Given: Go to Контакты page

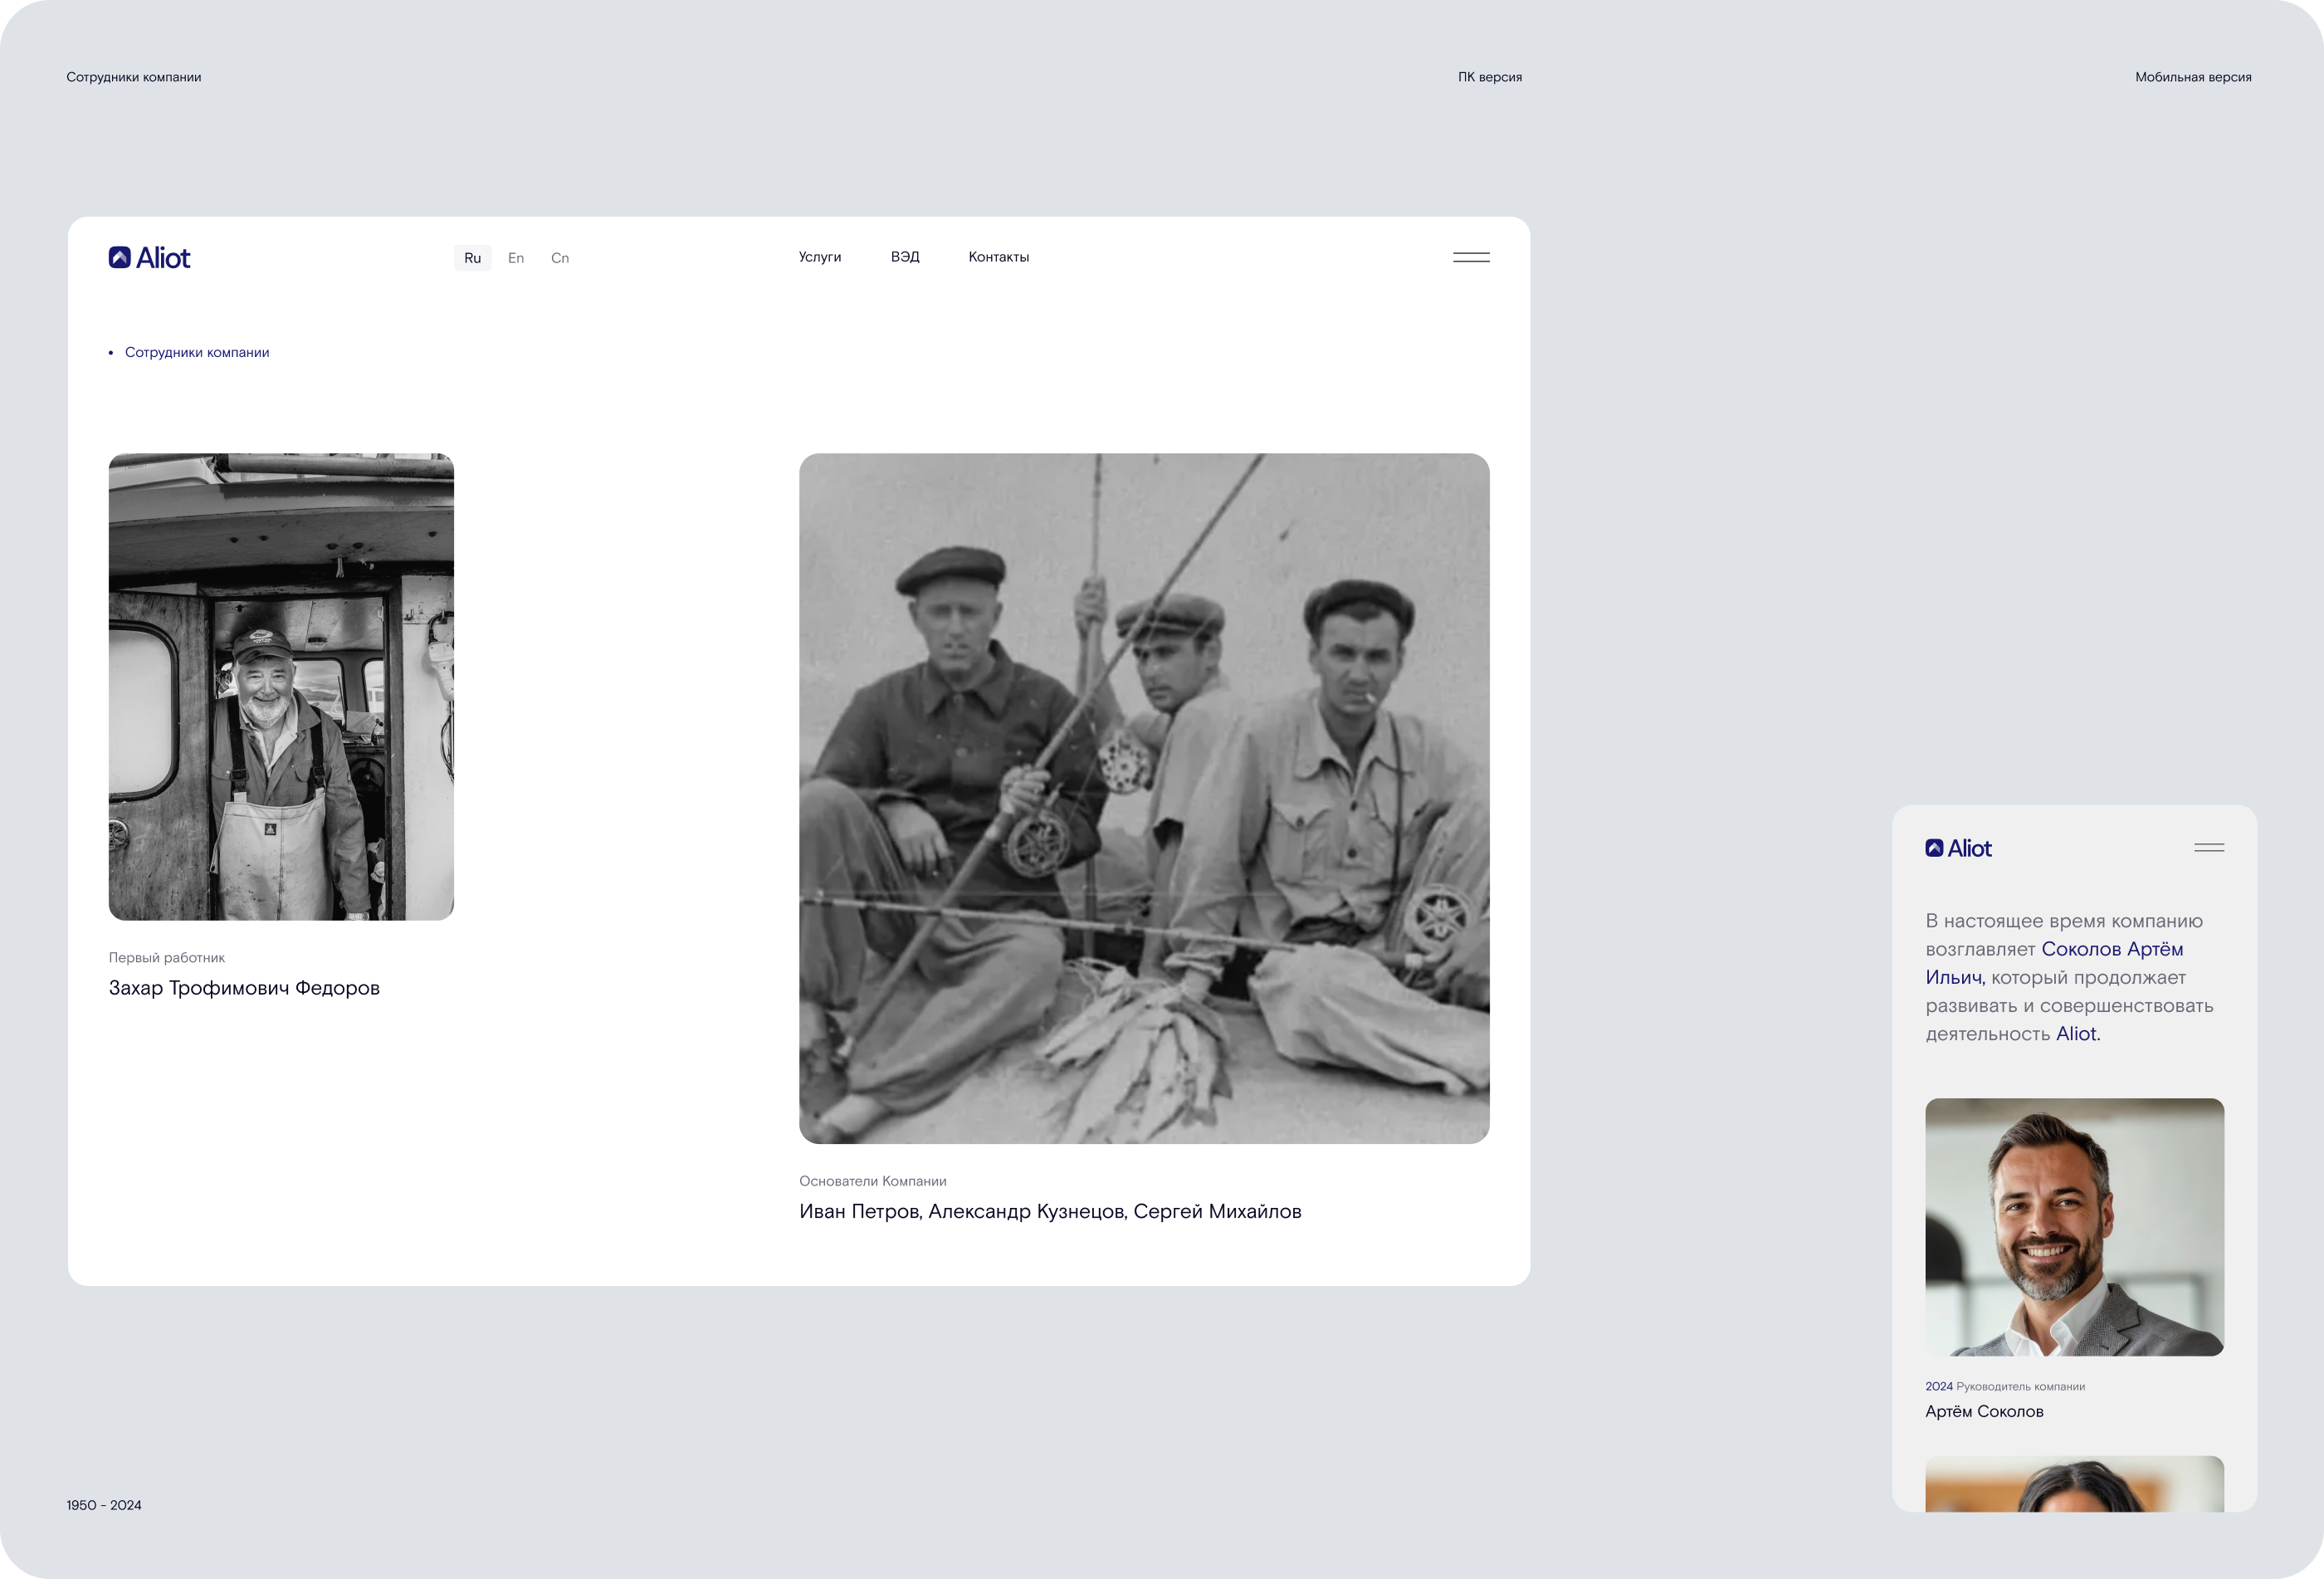Looking at the screenshot, I should (998, 257).
